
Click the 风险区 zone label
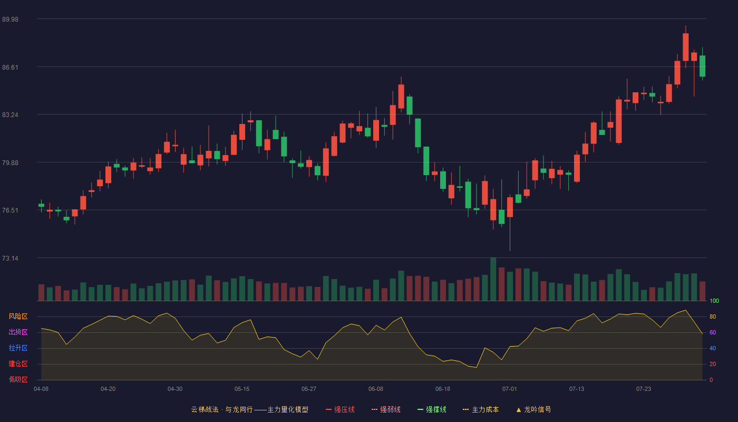[18, 316]
